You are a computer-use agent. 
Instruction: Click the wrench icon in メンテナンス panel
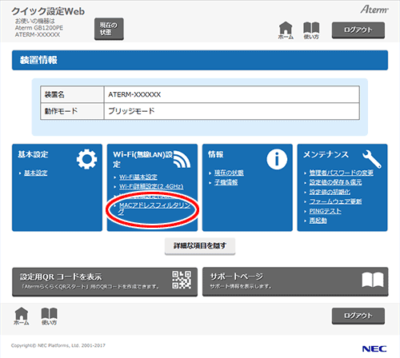point(372,159)
